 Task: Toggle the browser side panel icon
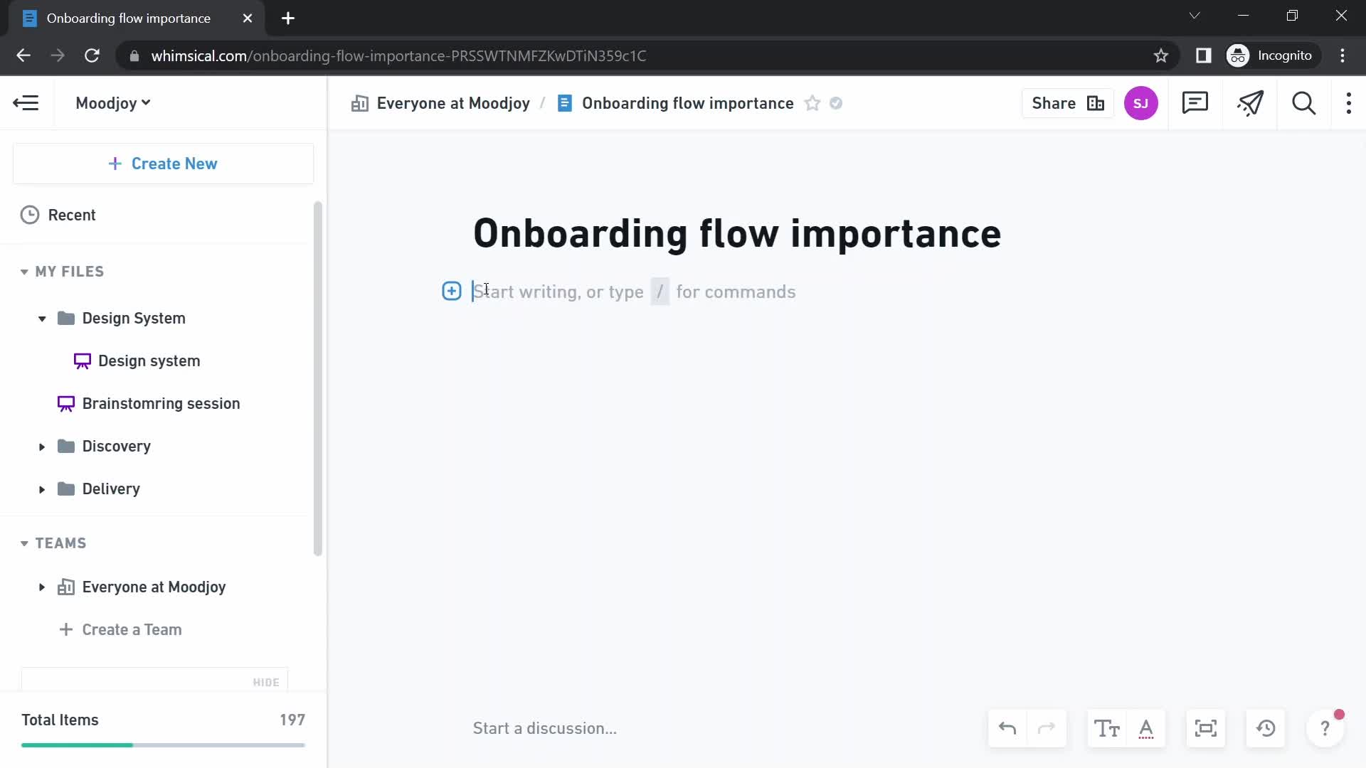click(1204, 55)
